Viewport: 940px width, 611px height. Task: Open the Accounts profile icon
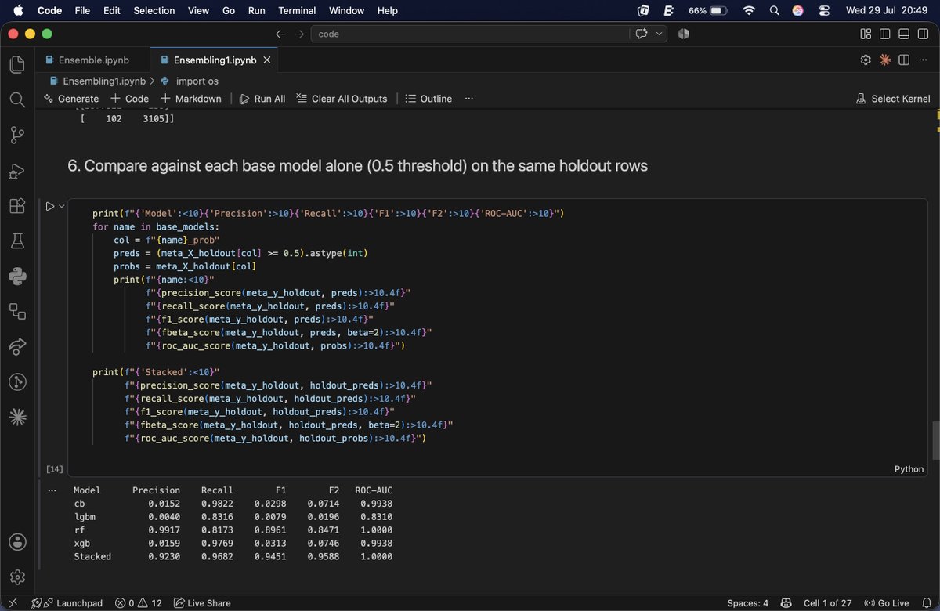tap(17, 542)
